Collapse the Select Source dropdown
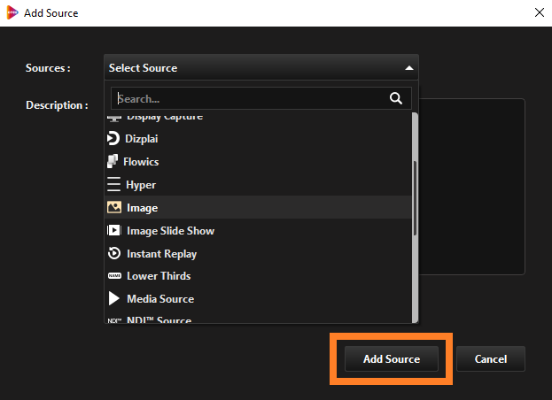 [x=261, y=67]
